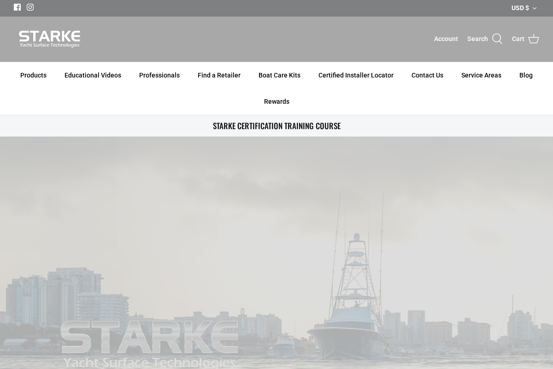Image resolution: width=553 pixels, height=369 pixels.
Task: Open the Facebook social media icon
Action: [x=17, y=7]
